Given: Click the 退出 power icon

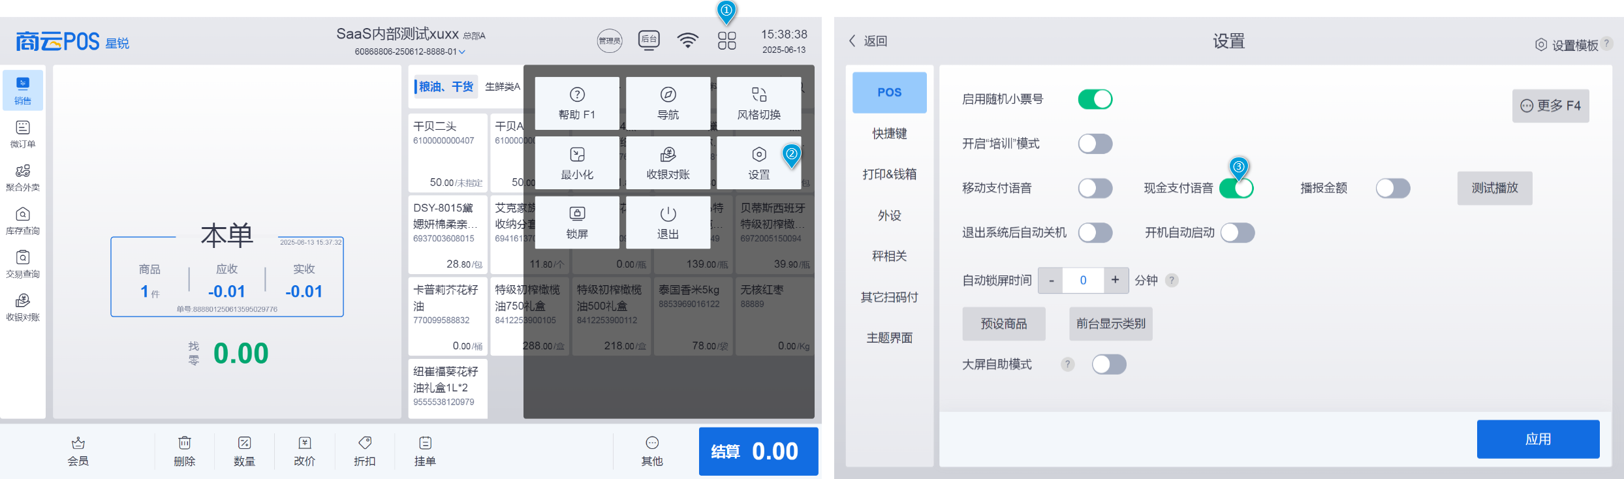Looking at the screenshot, I should point(668,214).
